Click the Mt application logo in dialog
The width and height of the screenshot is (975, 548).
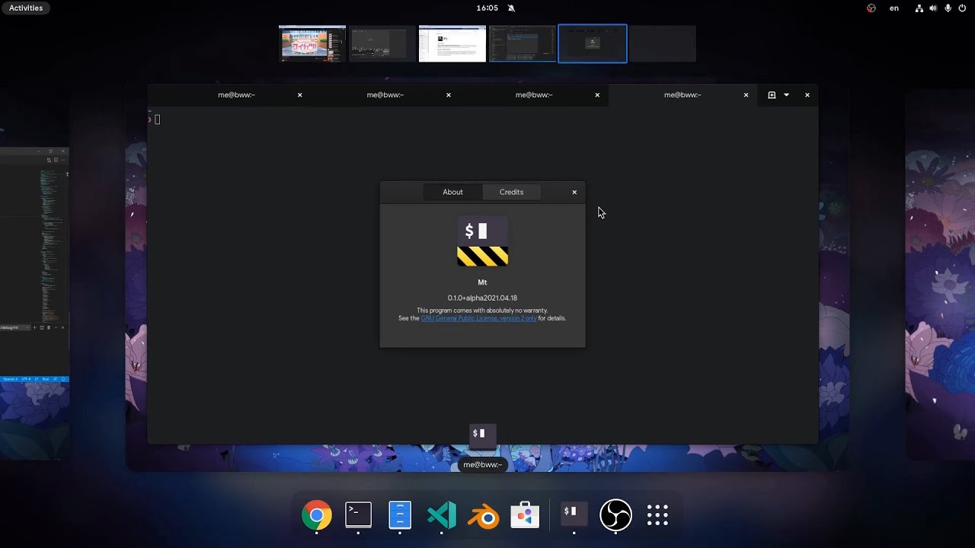click(482, 241)
